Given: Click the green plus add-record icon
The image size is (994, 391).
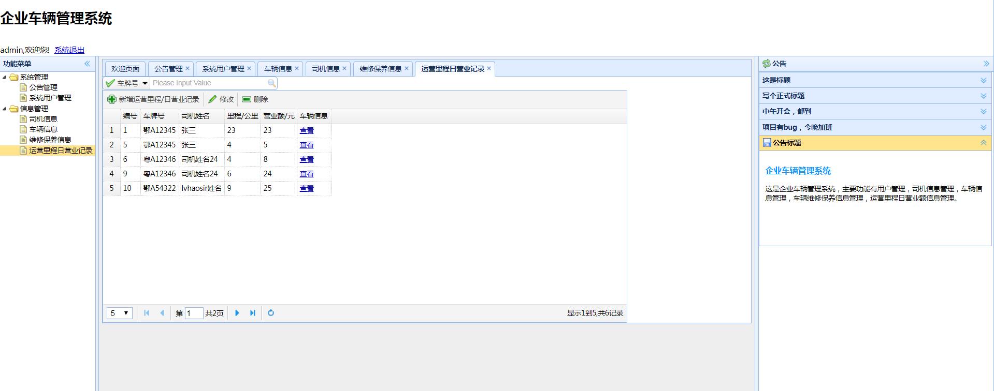Looking at the screenshot, I should point(111,99).
